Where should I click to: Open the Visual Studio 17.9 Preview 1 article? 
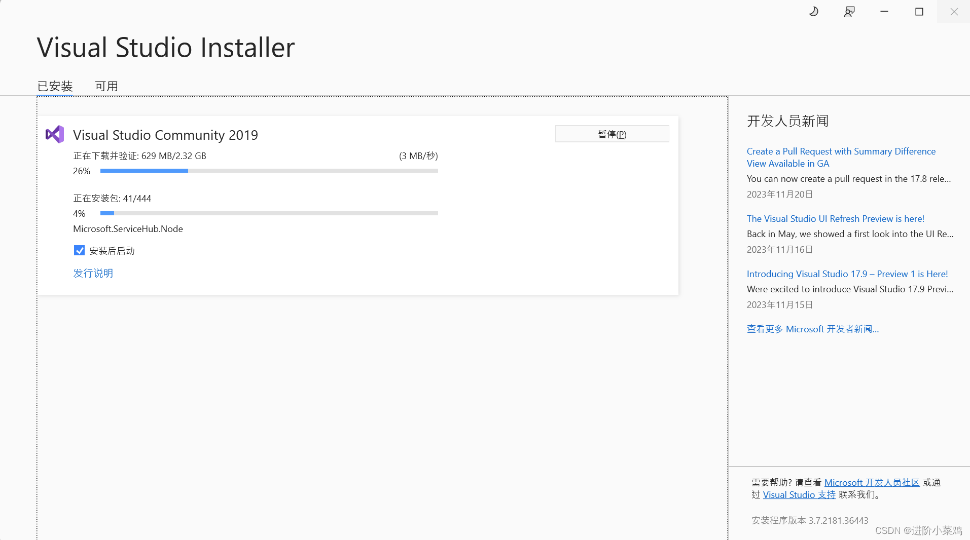pyautogui.click(x=847, y=274)
